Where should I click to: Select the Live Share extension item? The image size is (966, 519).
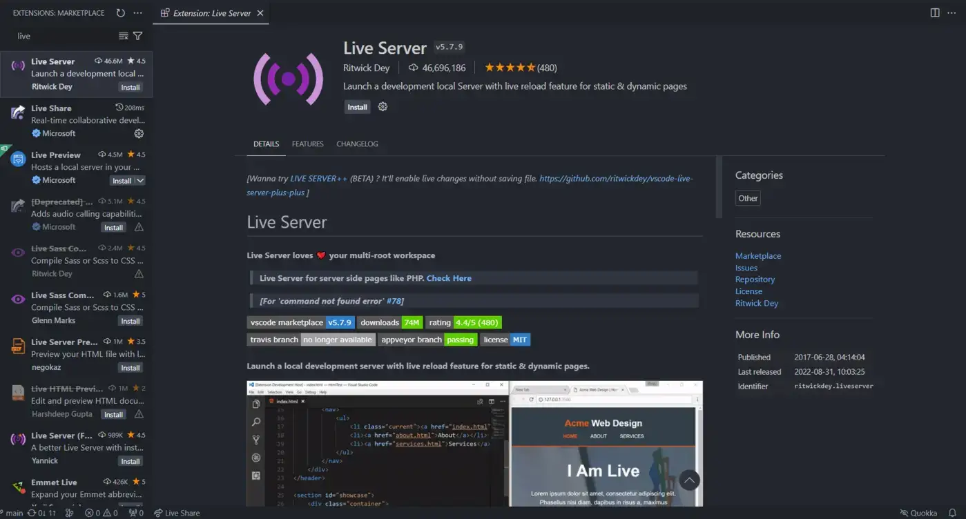click(77, 121)
